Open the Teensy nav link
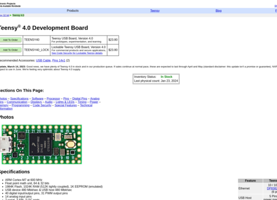 pos(155,11)
